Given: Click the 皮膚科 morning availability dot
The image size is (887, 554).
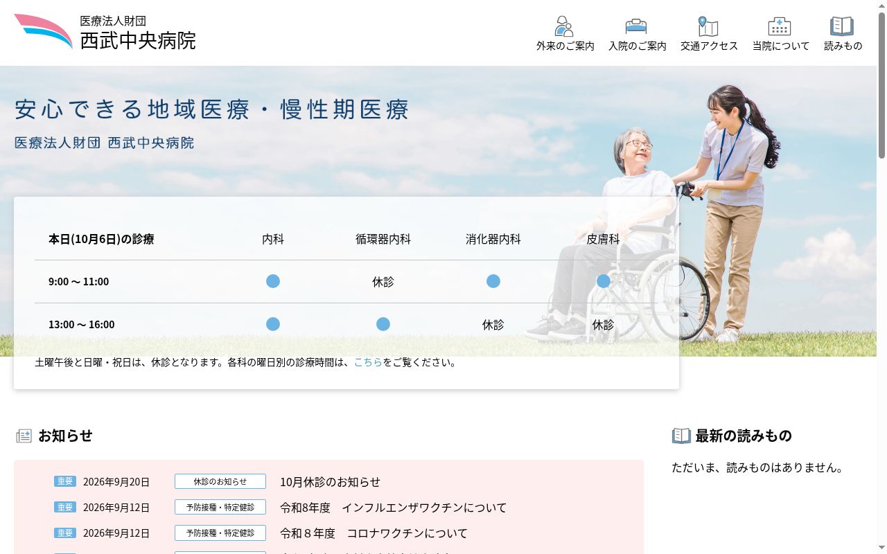Looking at the screenshot, I should tap(604, 281).
